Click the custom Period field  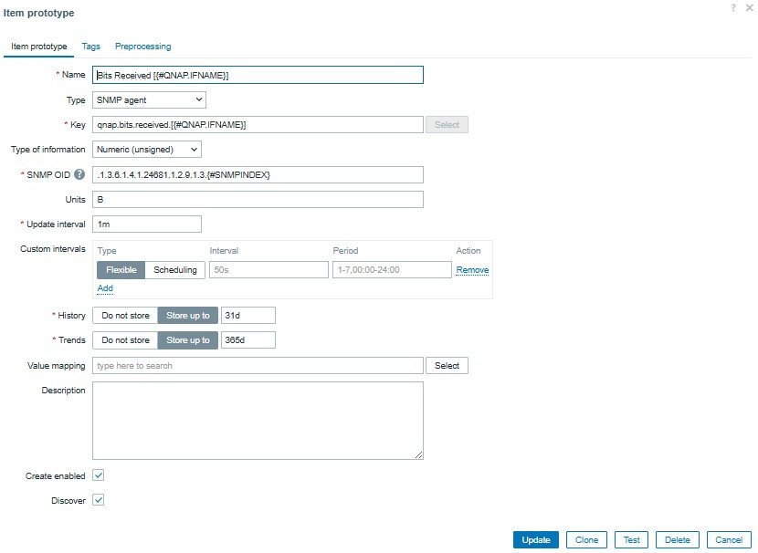point(392,270)
